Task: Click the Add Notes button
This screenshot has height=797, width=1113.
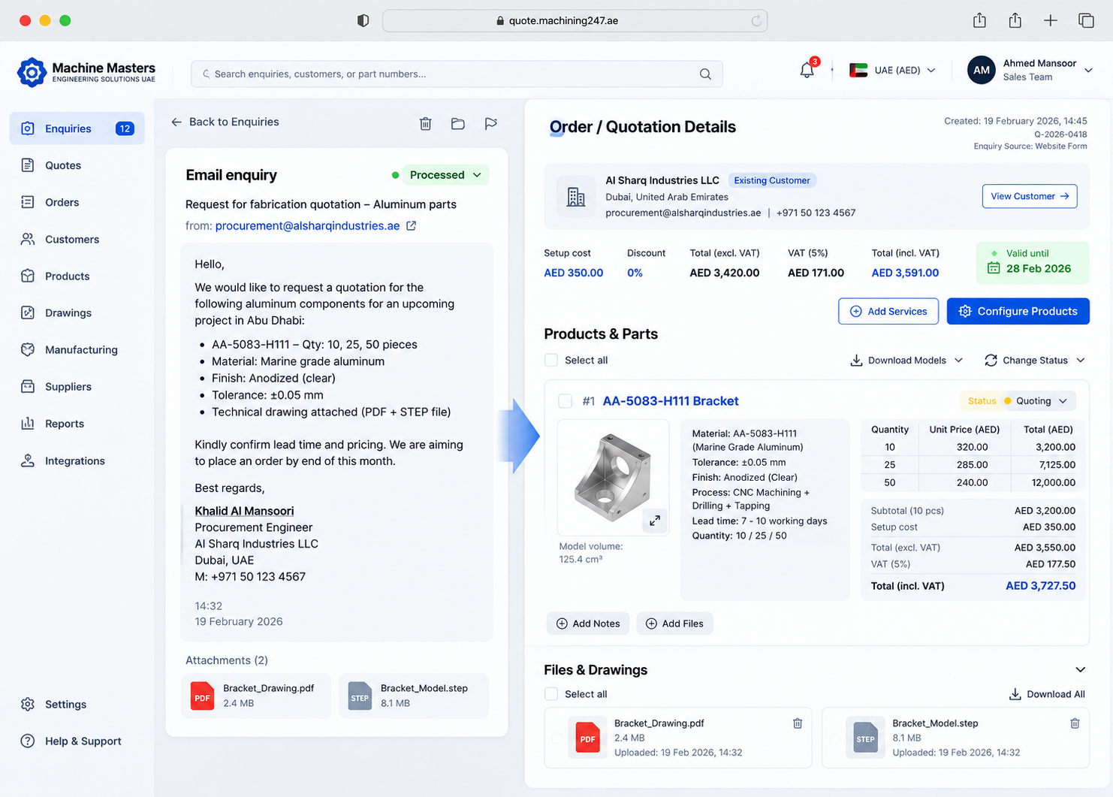Action: coord(588,623)
